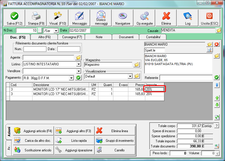Open the Listino dropdown
The image size is (225, 161).
pos(79,64)
